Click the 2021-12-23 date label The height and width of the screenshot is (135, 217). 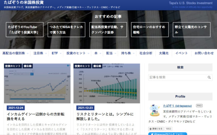(x=85, y=108)
